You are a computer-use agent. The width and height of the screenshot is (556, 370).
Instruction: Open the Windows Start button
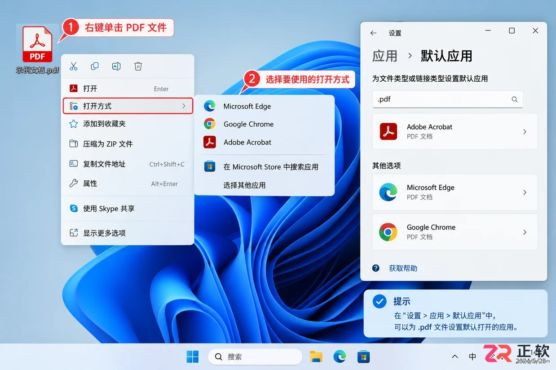[193, 357]
